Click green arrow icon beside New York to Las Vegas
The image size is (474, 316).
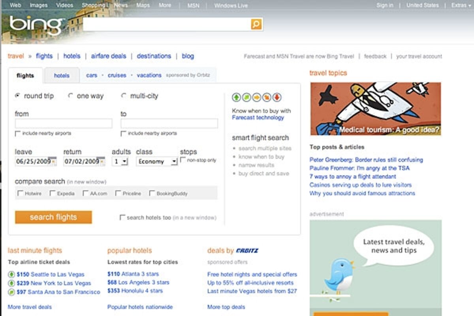click(x=11, y=283)
